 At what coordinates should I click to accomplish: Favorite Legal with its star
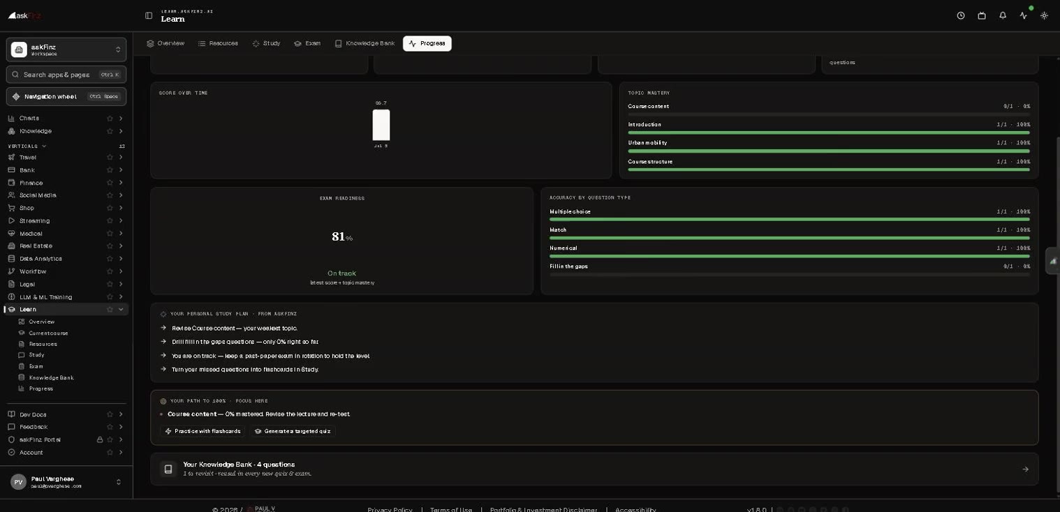click(110, 284)
